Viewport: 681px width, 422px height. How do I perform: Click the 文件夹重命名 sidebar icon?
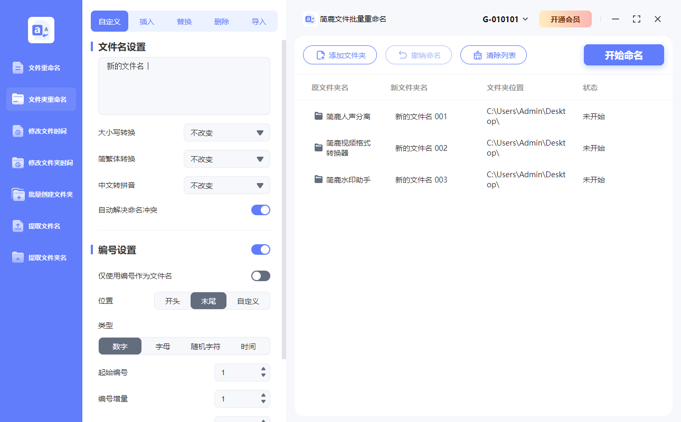(18, 99)
